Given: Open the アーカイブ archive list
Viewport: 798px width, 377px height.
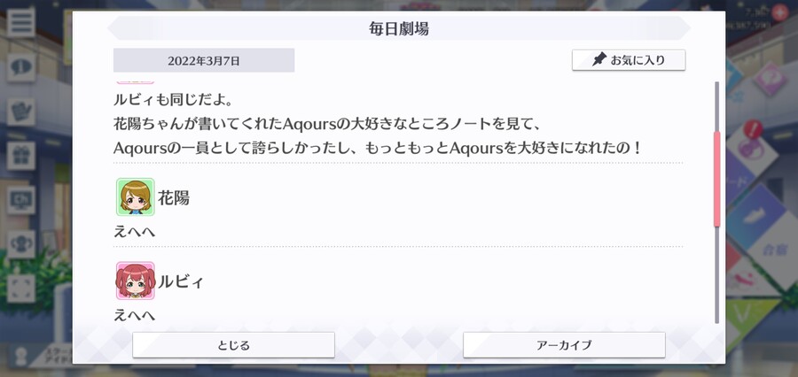Looking at the screenshot, I should click(564, 345).
